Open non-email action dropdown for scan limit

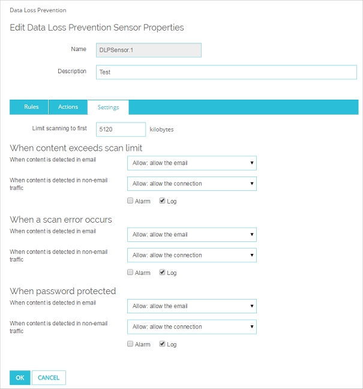click(x=192, y=184)
